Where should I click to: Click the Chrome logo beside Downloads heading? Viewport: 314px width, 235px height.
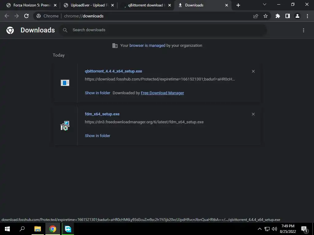point(10,30)
